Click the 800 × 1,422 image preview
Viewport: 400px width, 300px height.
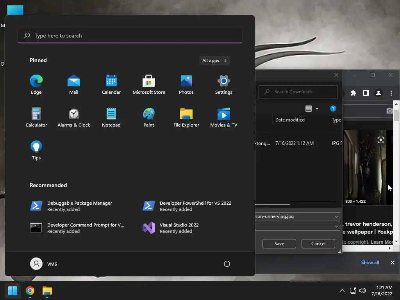[x=365, y=168]
